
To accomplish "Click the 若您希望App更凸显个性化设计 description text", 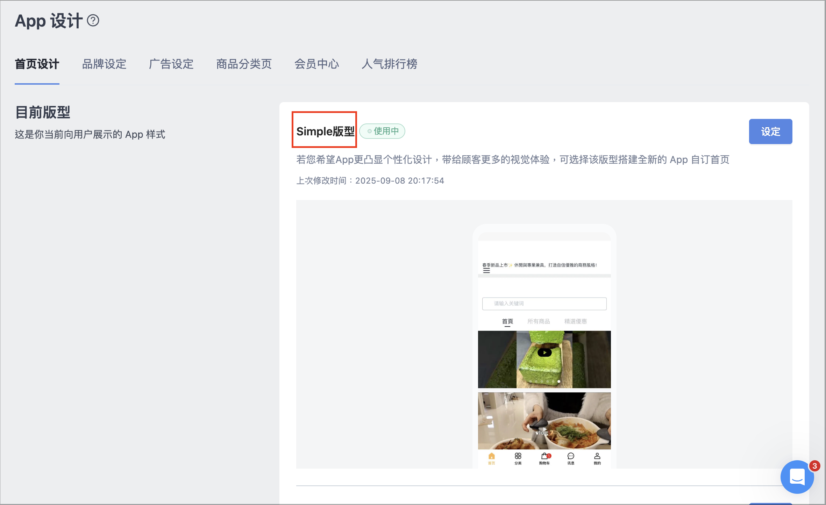I will pos(513,160).
